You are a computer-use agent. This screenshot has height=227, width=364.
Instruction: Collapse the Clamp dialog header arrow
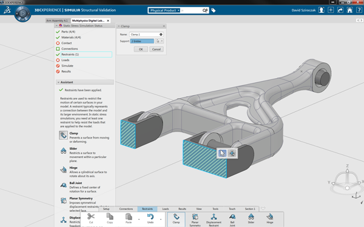coord(119,26)
